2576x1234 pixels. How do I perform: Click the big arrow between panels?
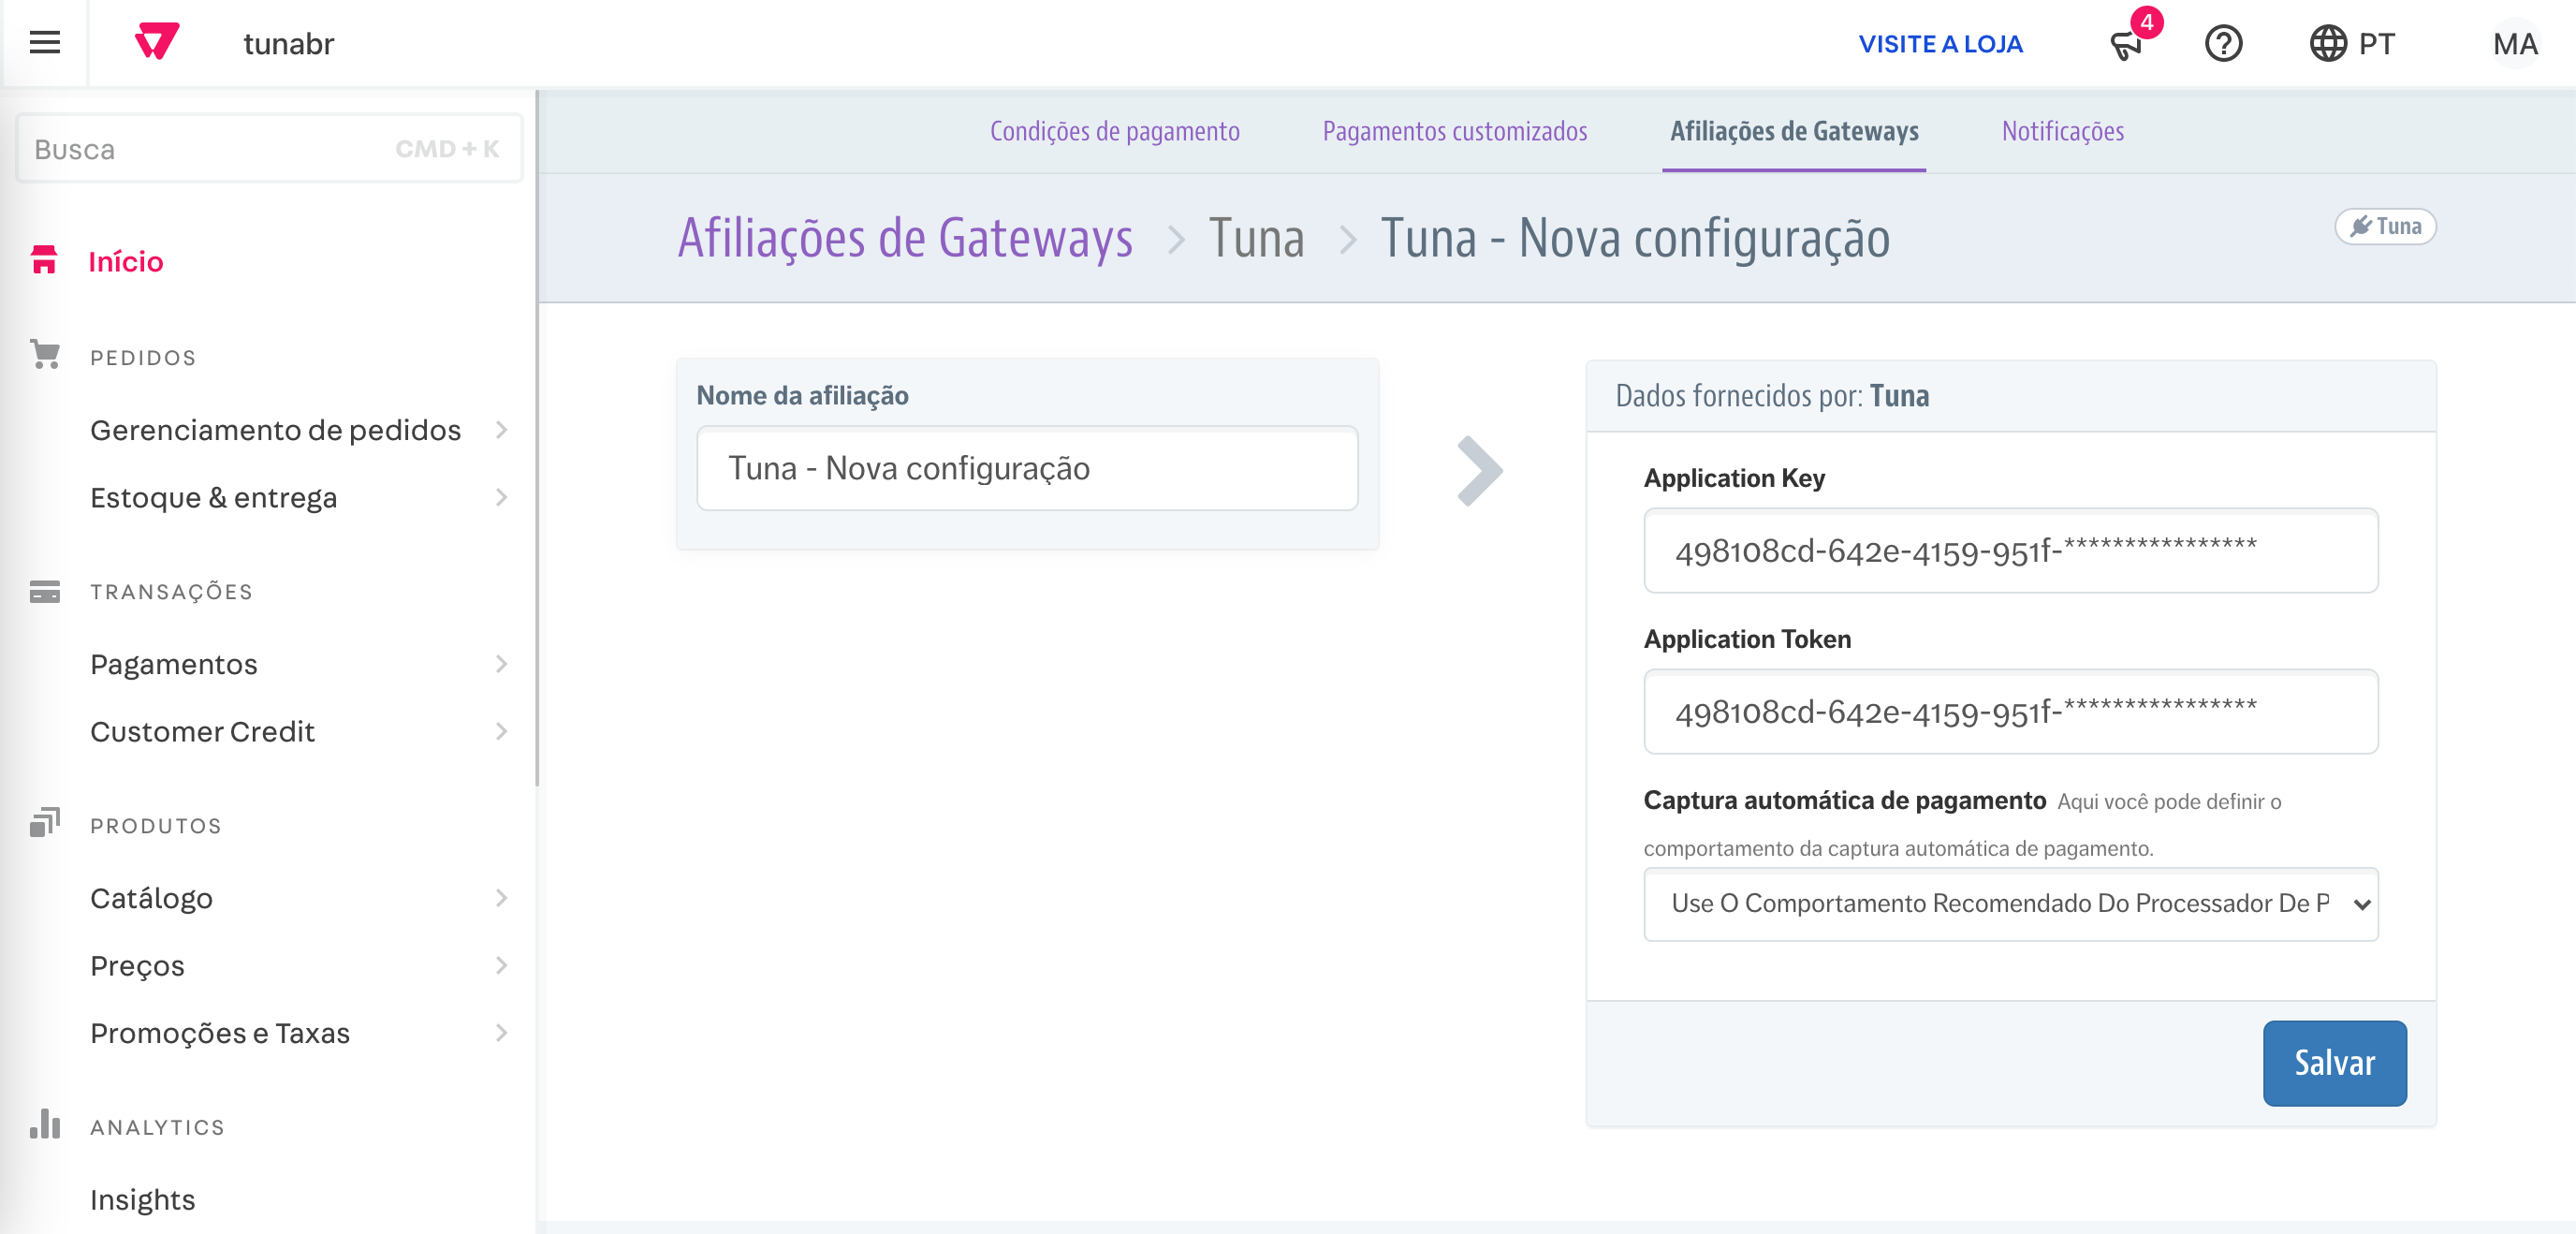[1479, 470]
